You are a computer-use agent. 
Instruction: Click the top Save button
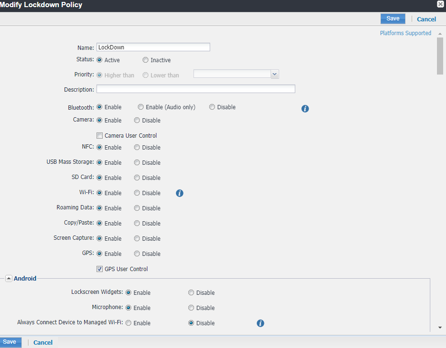393,19
